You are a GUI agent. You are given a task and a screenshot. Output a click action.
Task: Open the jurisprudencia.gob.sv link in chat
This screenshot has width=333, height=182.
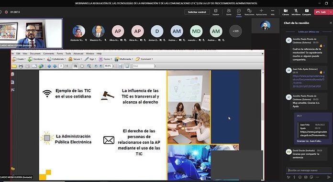(x=309, y=81)
